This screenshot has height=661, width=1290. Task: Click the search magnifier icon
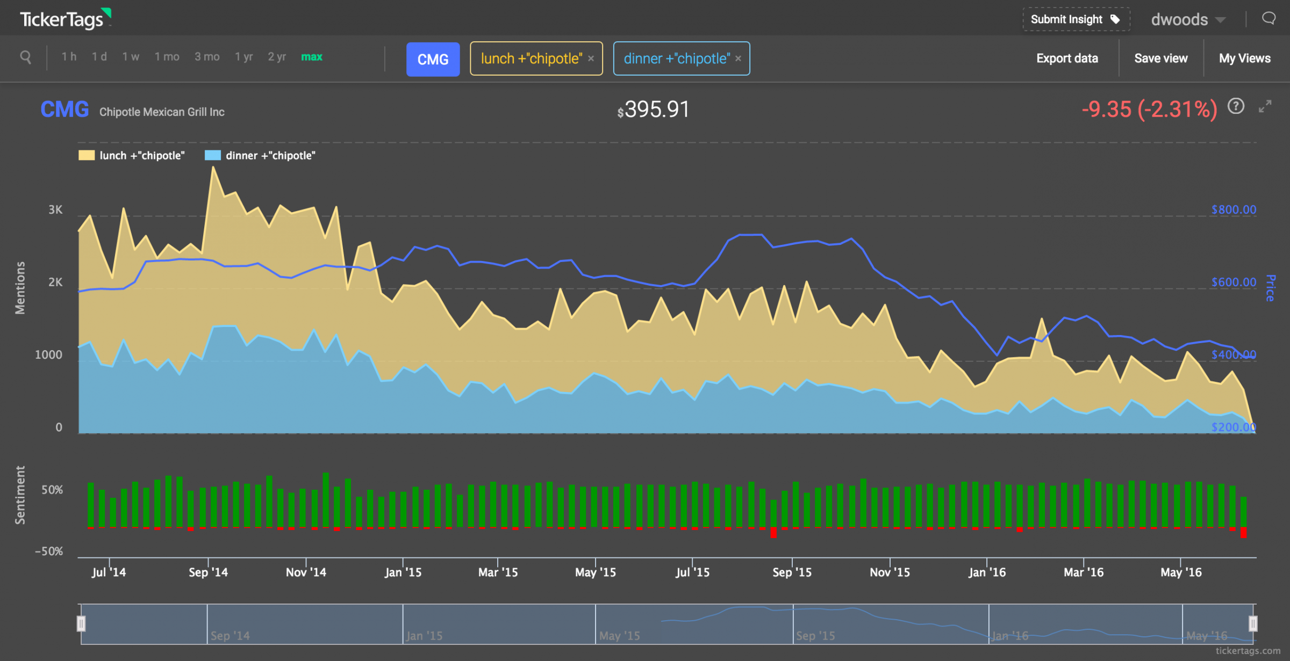click(x=25, y=57)
